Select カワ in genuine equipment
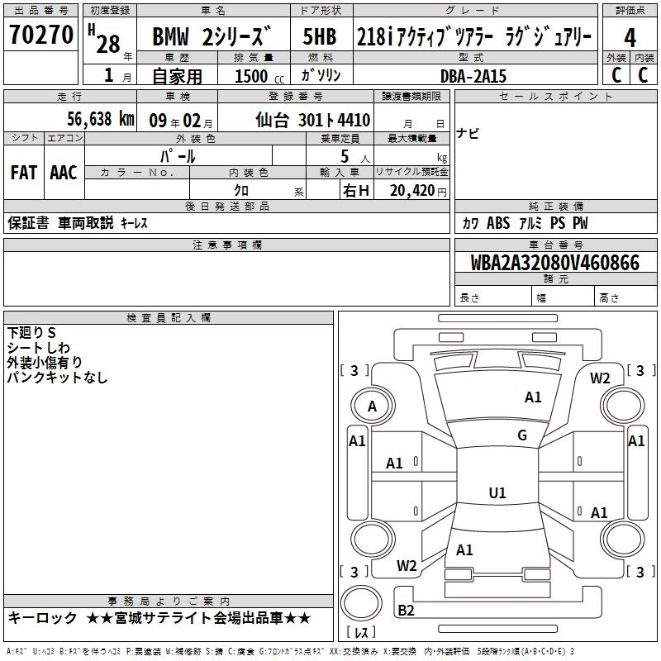The width and height of the screenshot is (661, 661). click(x=470, y=223)
